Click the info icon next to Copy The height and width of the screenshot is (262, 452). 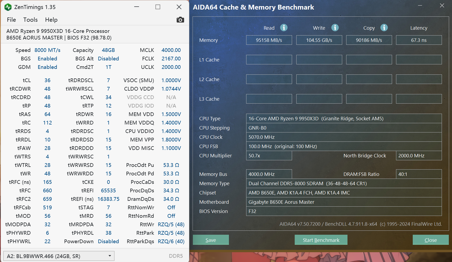(384, 28)
